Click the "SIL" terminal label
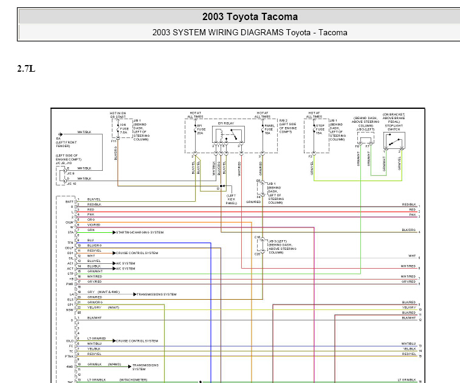 pyautogui.click(x=71, y=258)
